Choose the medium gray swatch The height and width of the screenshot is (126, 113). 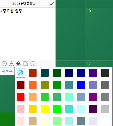click(x=105, y=97)
